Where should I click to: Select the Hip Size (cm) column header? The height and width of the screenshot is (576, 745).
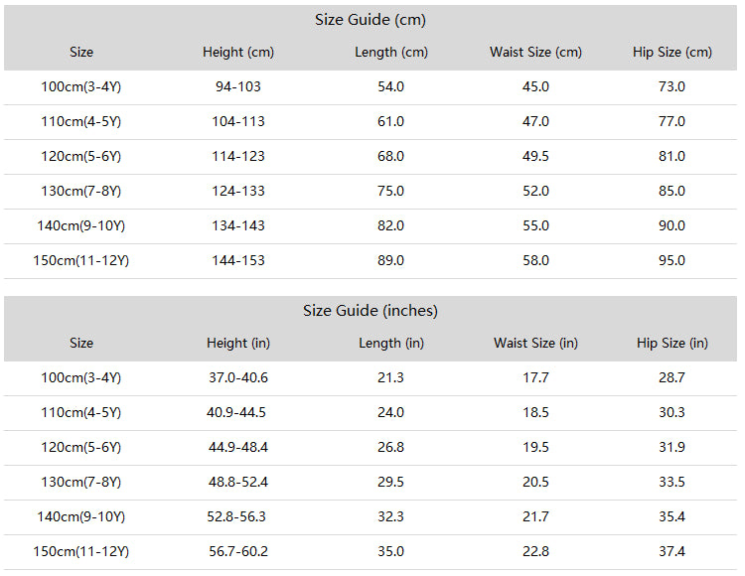click(x=671, y=53)
